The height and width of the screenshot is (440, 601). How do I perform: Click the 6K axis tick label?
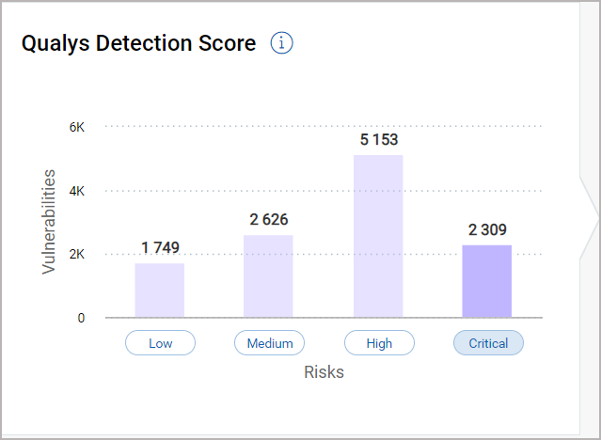point(77,126)
